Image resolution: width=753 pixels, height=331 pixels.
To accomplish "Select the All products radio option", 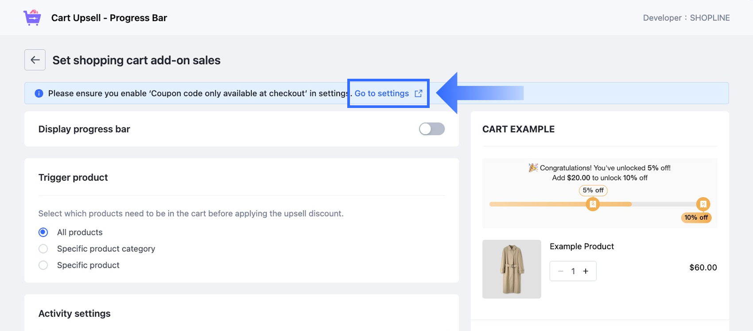I will (x=43, y=232).
